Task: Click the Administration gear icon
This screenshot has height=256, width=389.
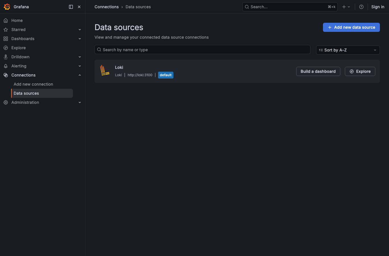Action: (6, 102)
